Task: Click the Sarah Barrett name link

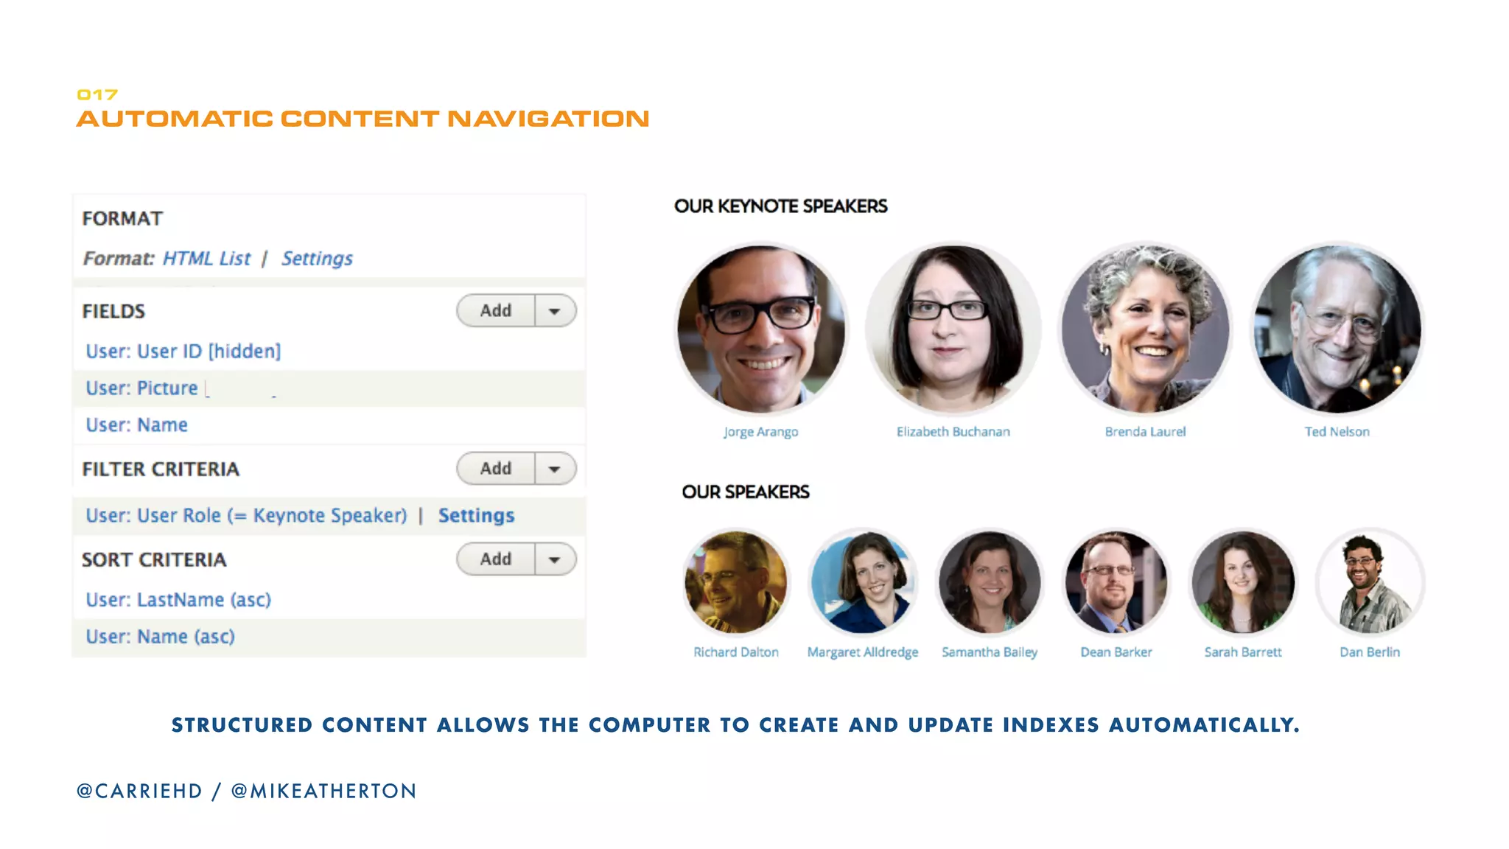Action: 1242,652
